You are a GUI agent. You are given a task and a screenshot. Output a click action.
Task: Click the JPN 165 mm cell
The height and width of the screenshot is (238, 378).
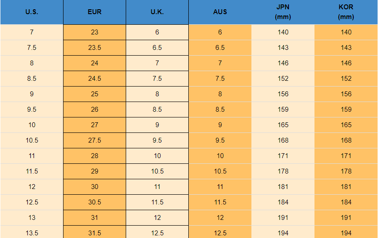click(x=283, y=125)
